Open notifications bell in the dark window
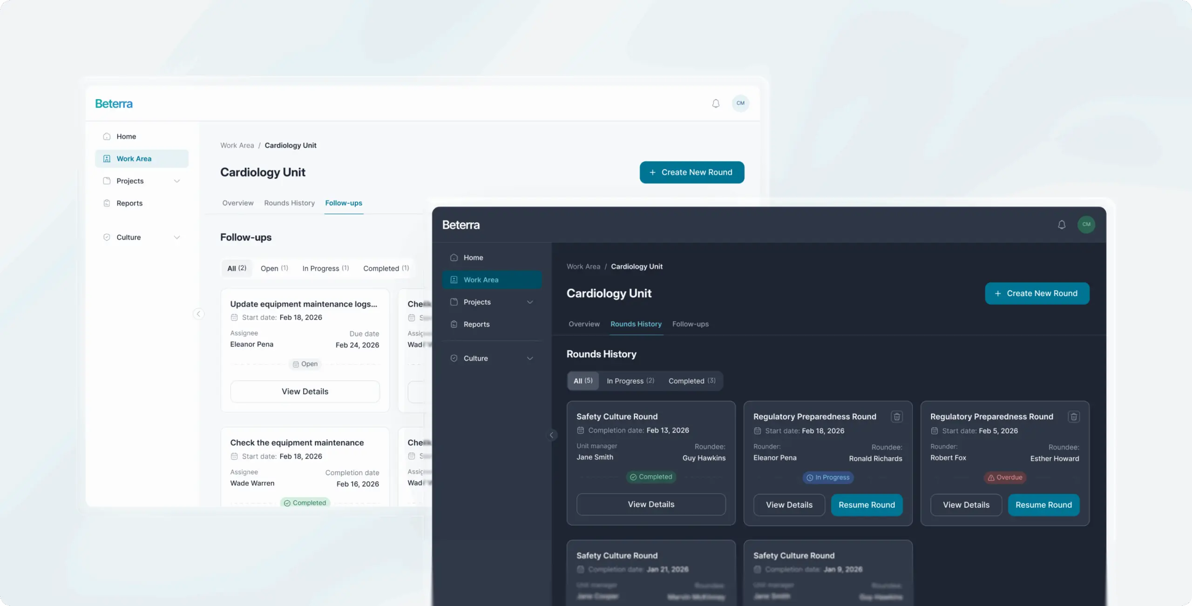The height and width of the screenshot is (606, 1192). [1062, 225]
